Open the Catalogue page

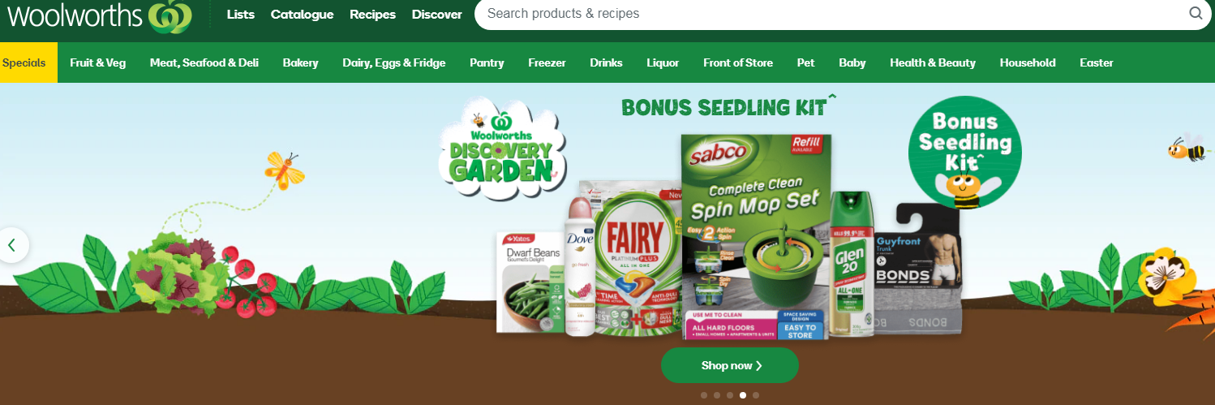302,15
